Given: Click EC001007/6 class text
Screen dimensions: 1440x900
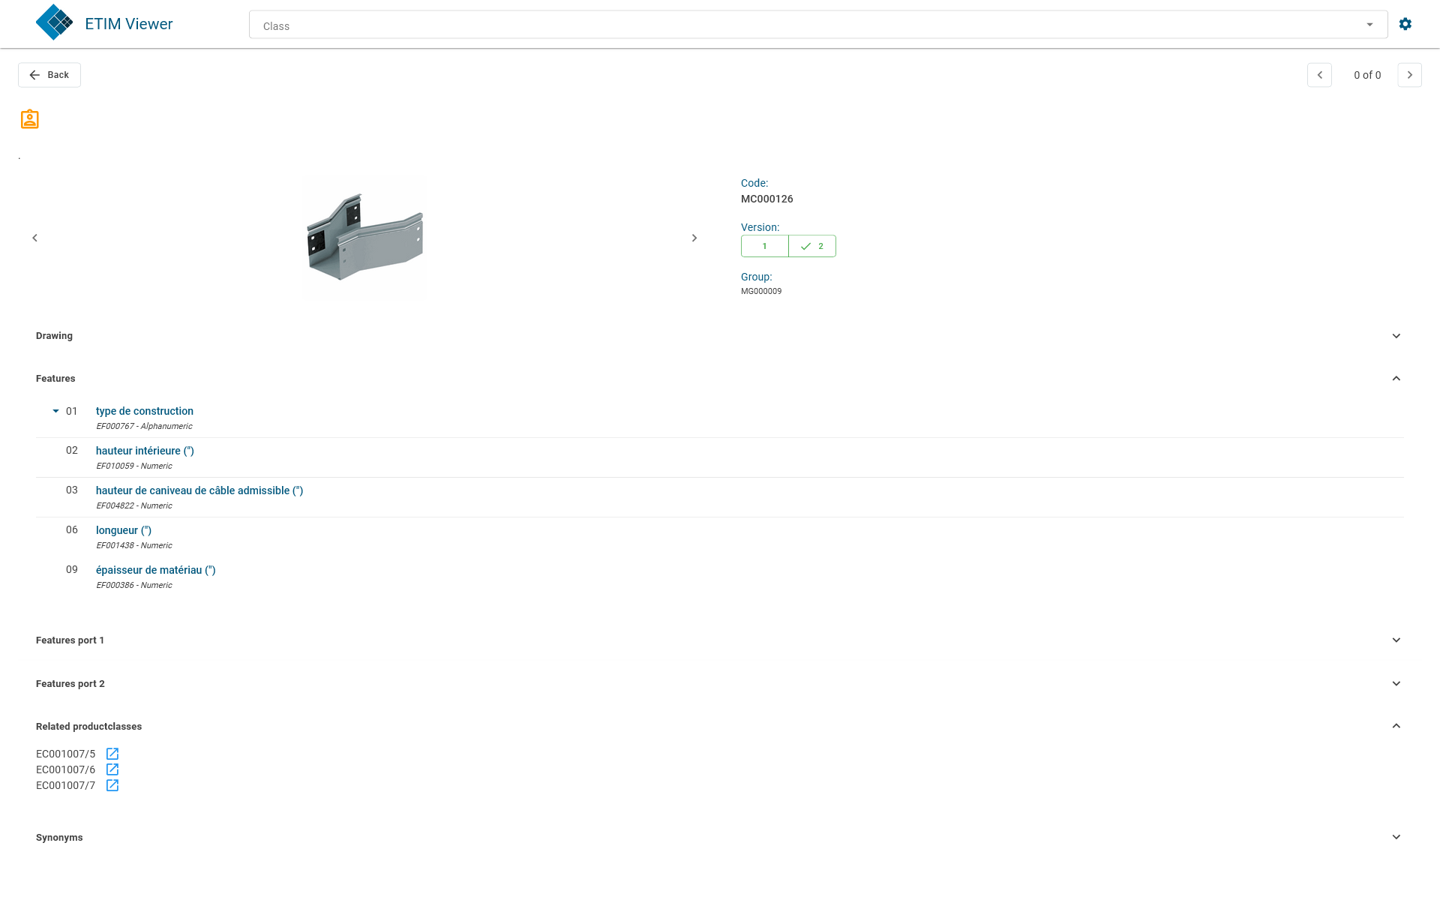Looking at the screenshot, I should [66, 769].
